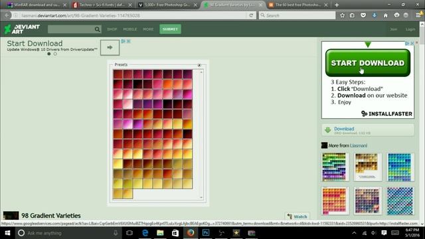The height and width of the screenshot is (239, 425).
Task: Click the volume tray icon
Action: 374,233
